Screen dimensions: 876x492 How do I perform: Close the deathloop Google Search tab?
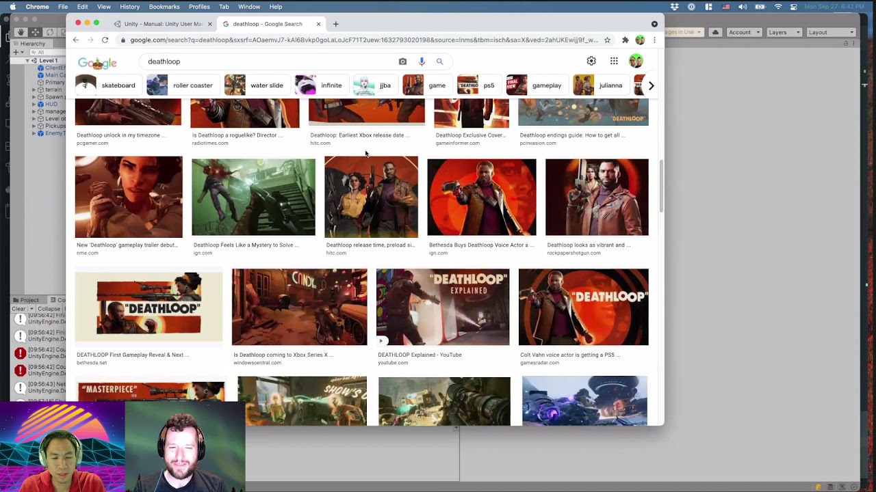tap(318, 24)
